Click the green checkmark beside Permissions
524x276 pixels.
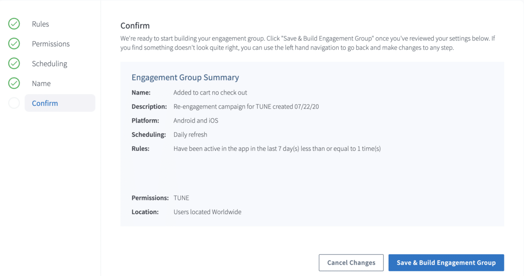[x=14, y=44]
